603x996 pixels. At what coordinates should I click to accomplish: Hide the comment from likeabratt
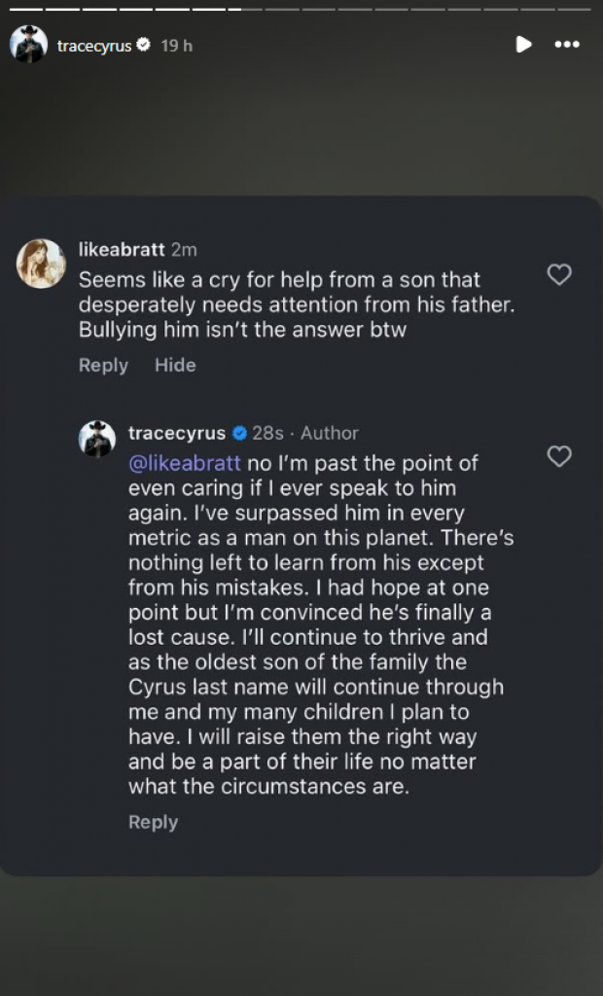click(175, 365)
